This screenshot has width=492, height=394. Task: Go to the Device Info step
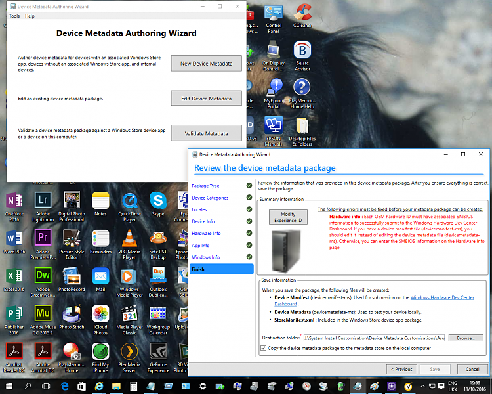click(x=203, y=221)
